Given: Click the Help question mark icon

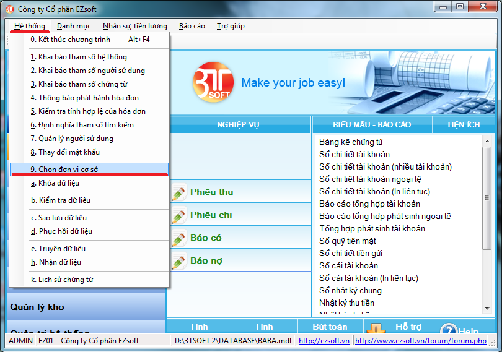Looking at the screenshot, I should tap(448, 331).
